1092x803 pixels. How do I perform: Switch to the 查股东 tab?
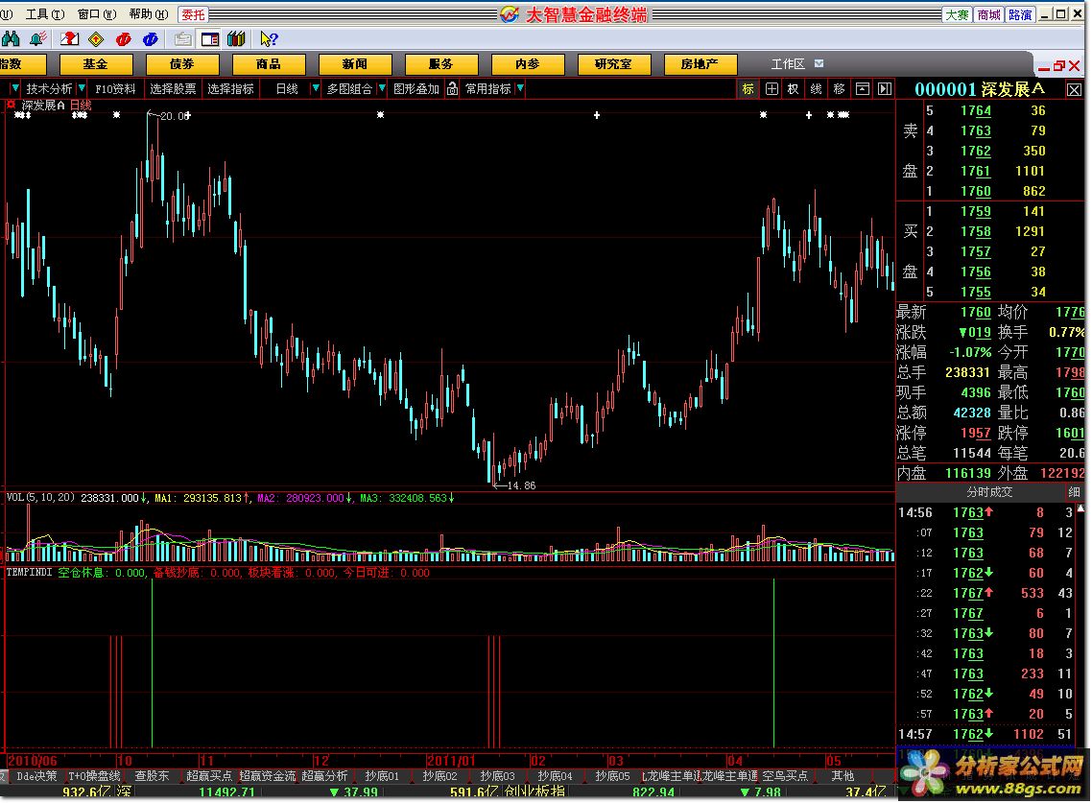pos(152,776)
